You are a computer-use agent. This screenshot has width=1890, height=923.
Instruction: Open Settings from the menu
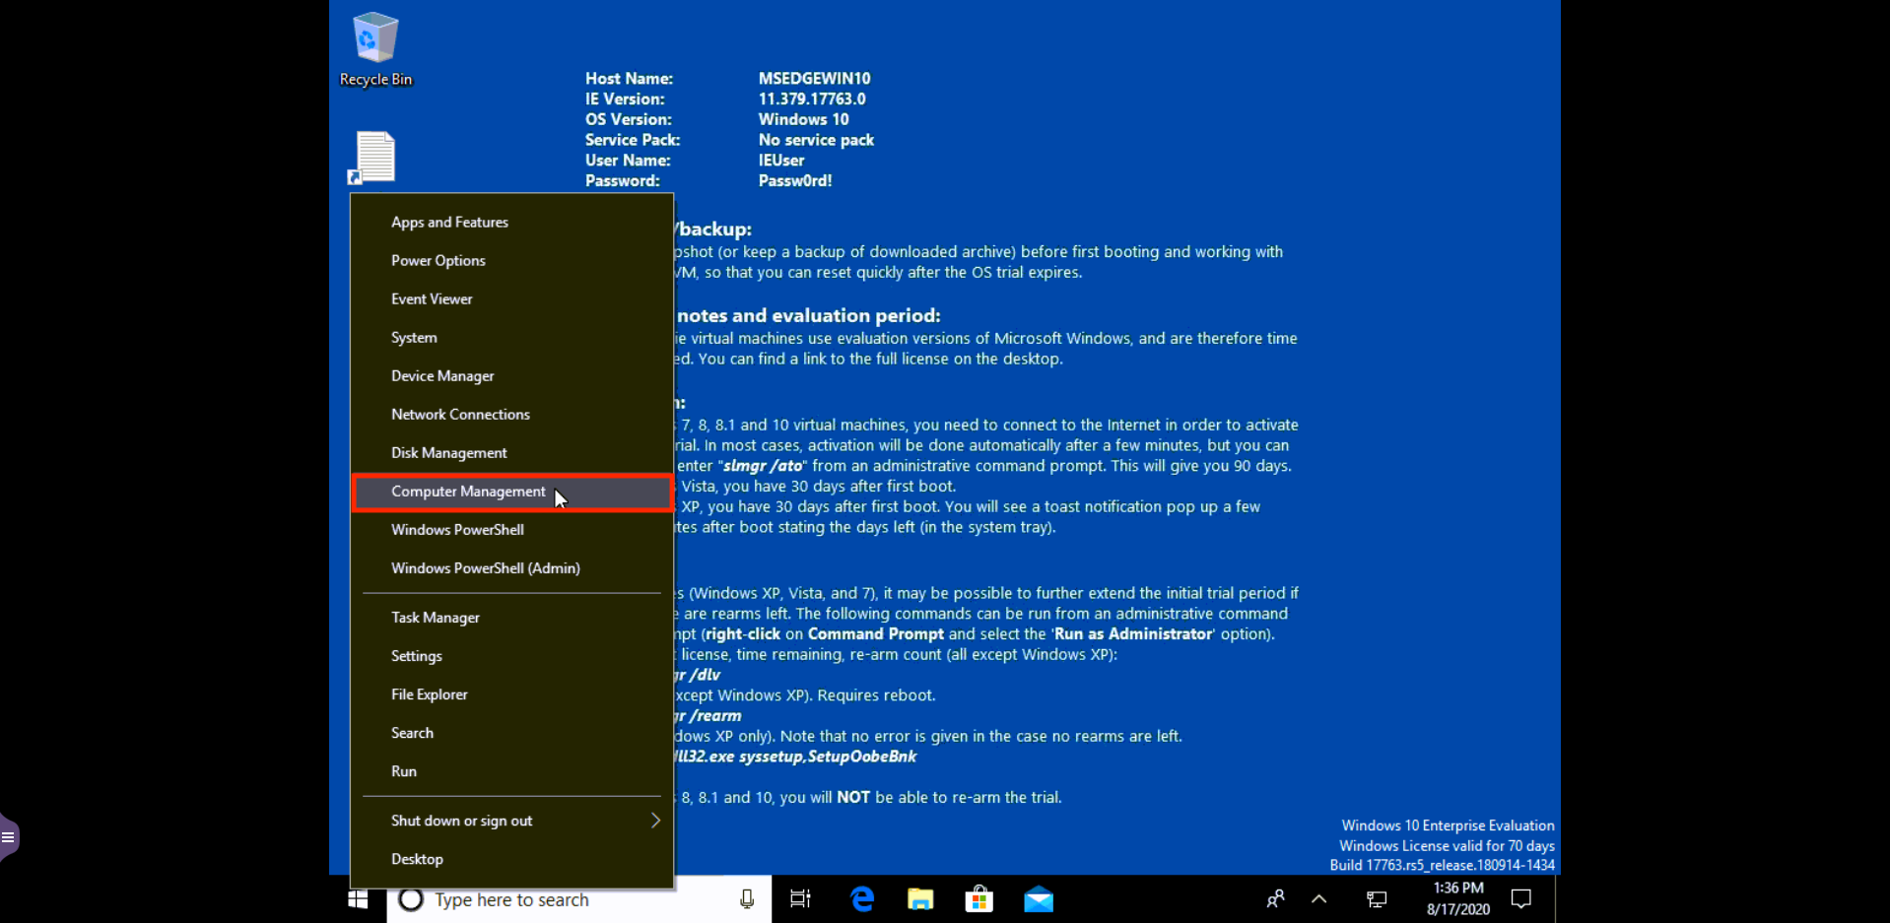click(511, 656)
